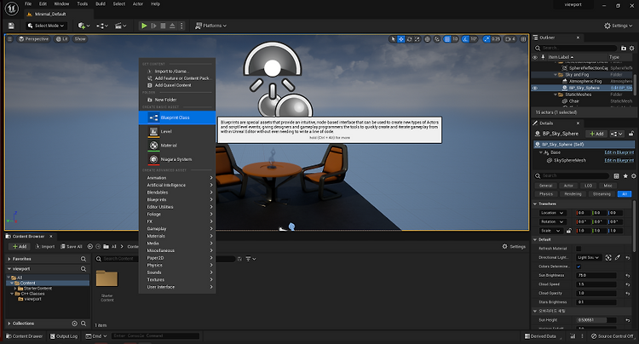Click Outliner create folder icon
Viewport: 639px width, 344px height.
[x=624, y=48]
